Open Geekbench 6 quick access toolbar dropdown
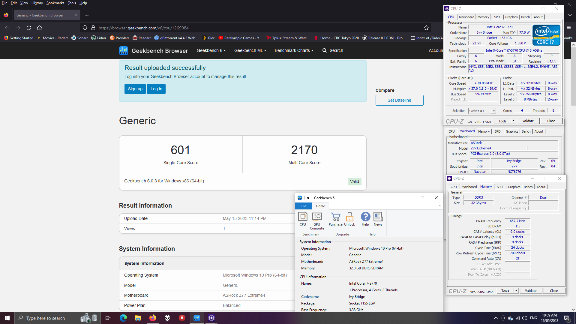Viewport: 576px width, 324px height. pos(308,198)
